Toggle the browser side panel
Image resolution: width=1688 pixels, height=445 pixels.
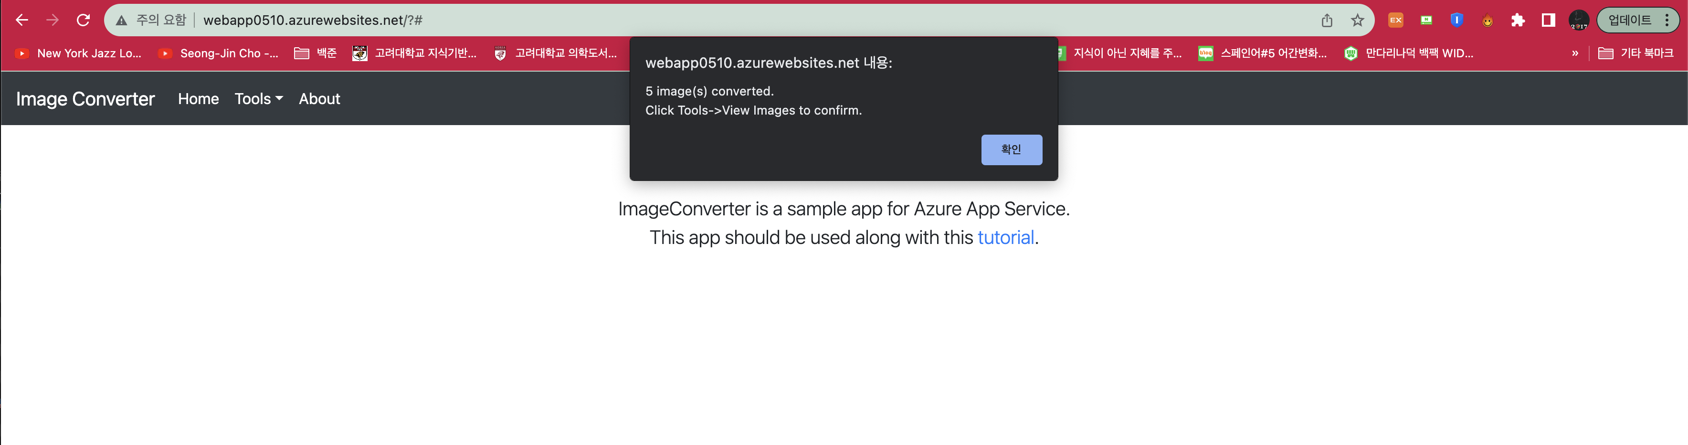tap(1548, 21)
